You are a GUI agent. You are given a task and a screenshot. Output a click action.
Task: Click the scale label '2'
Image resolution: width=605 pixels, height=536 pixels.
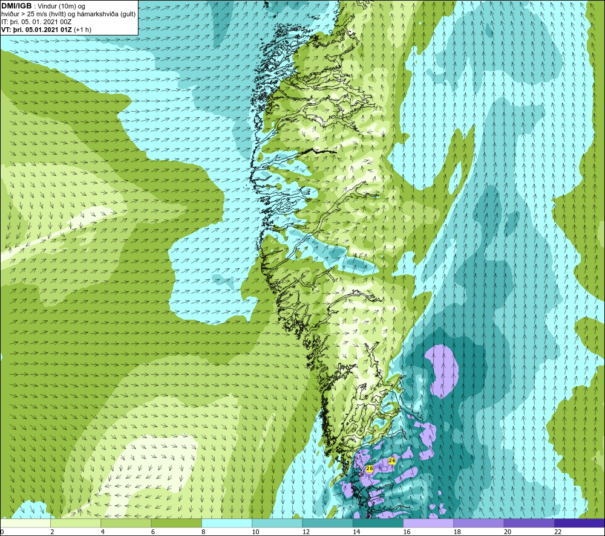[x=52, y=532]
